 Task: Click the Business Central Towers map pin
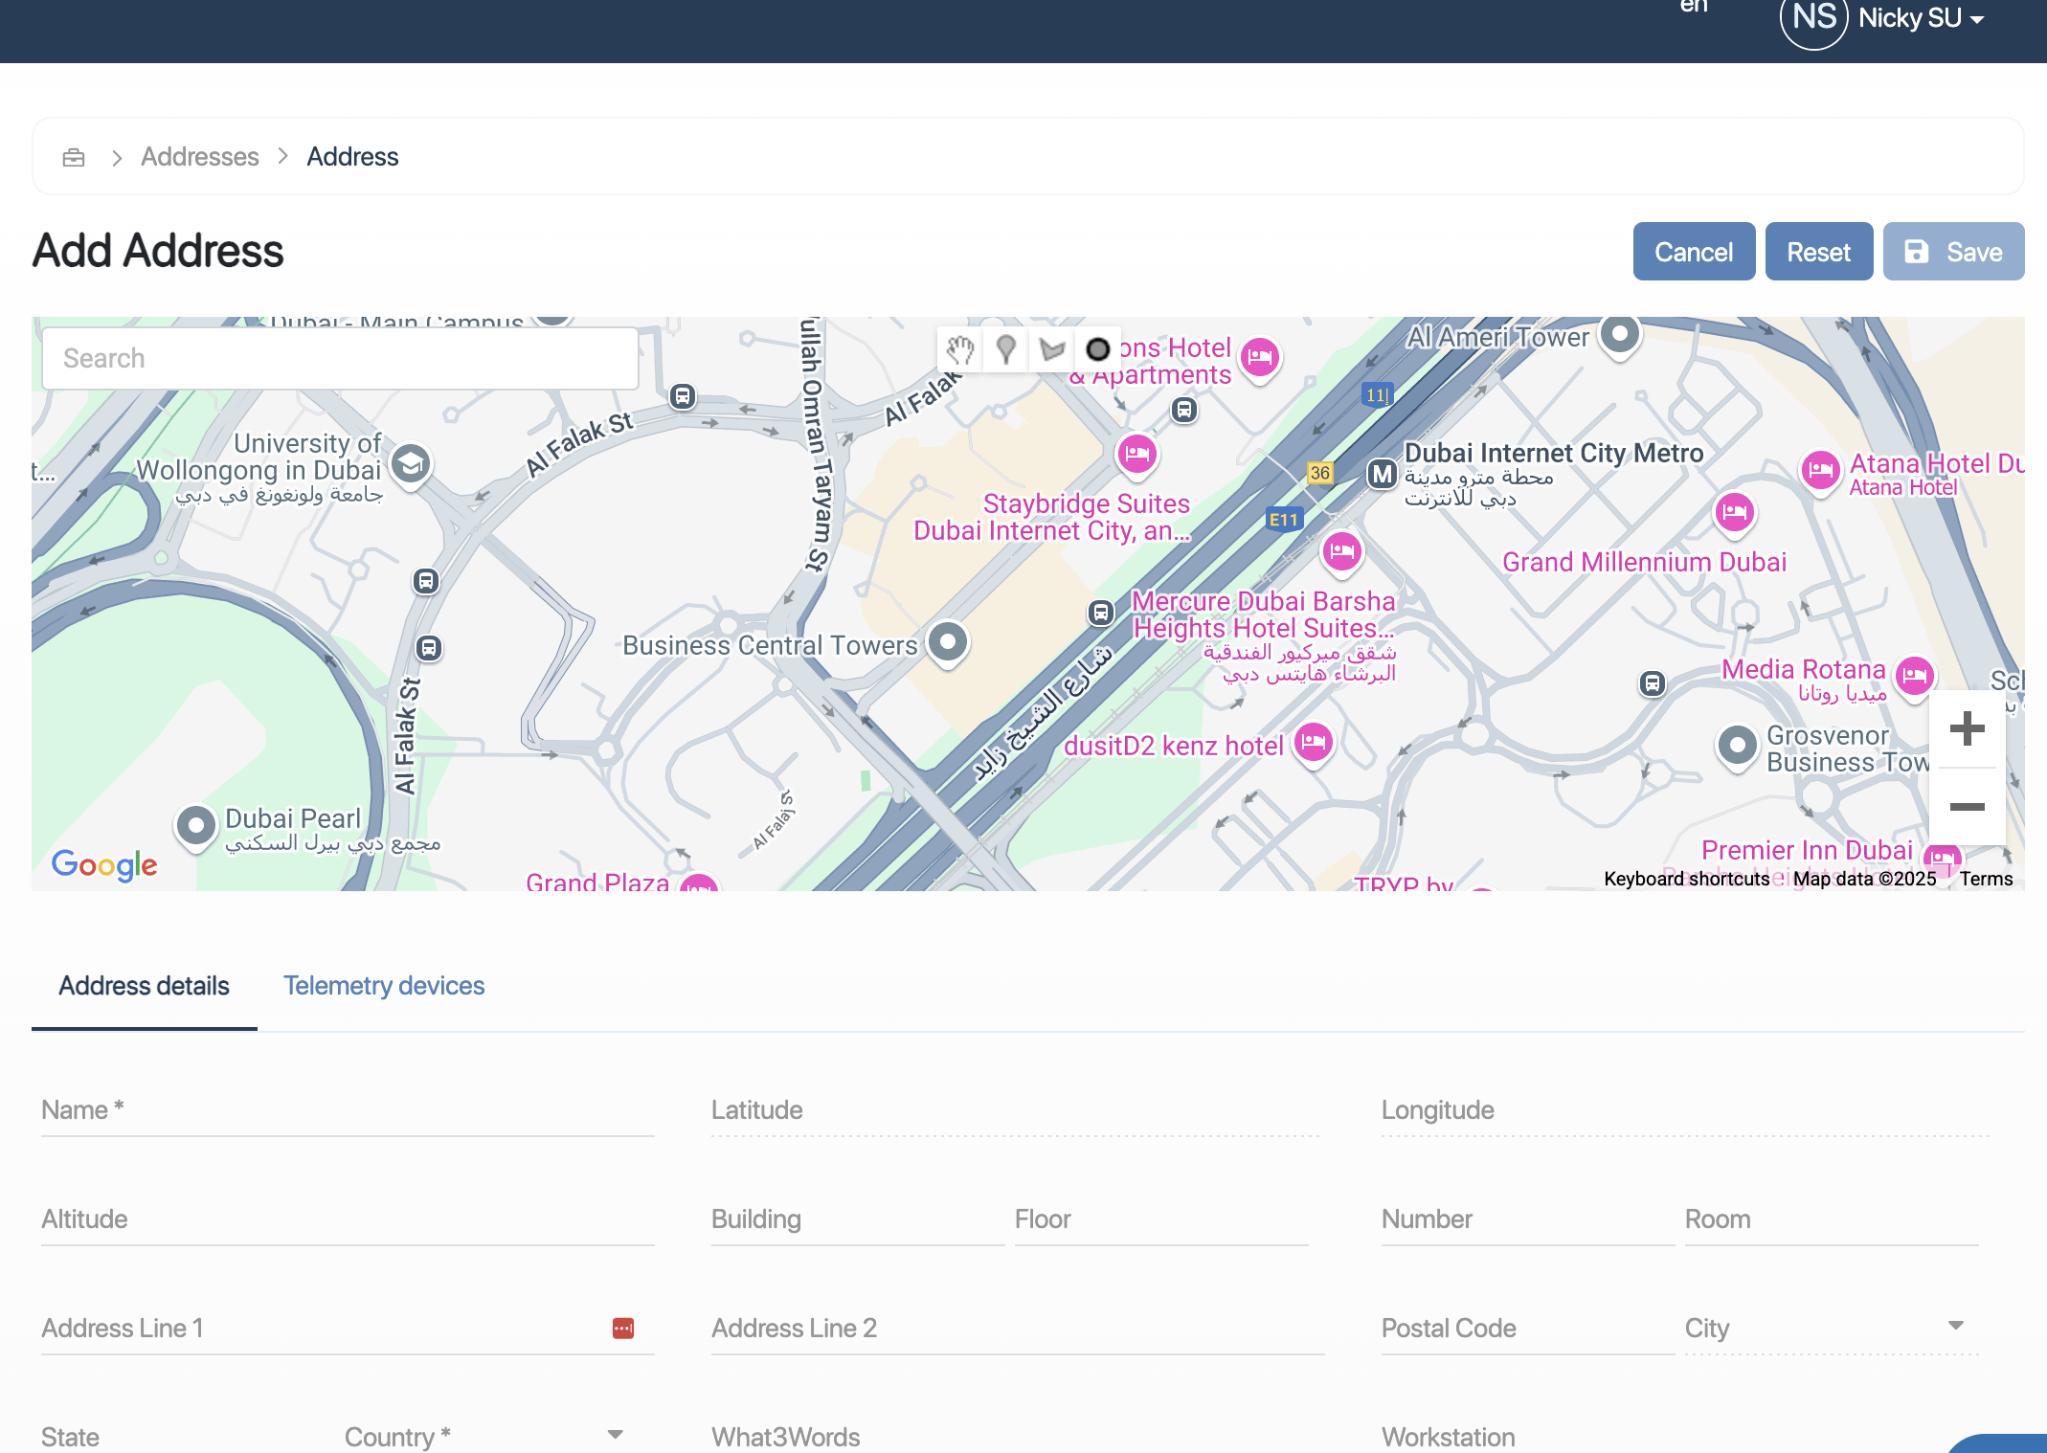click(x=948, y=642)
